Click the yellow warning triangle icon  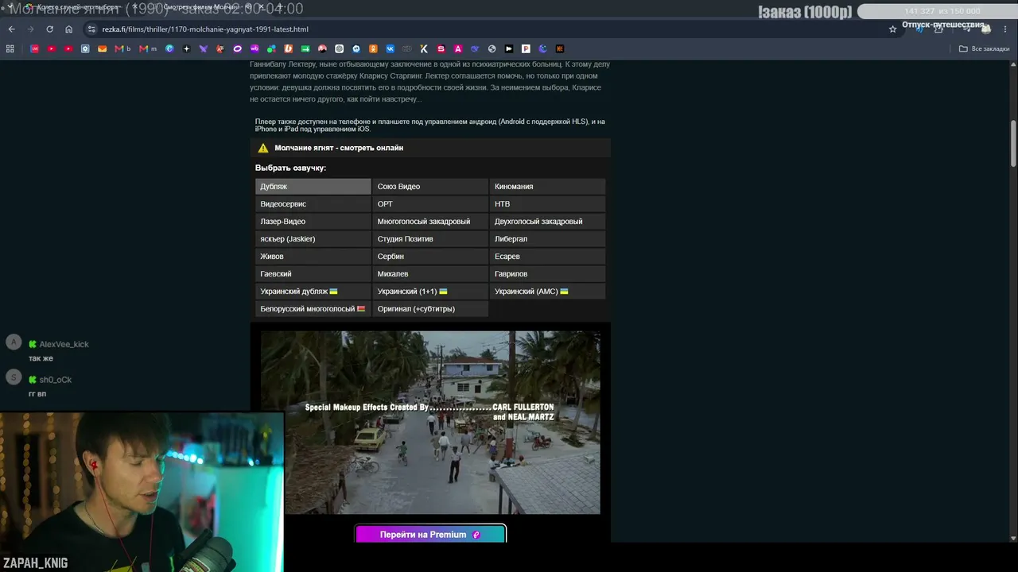pyautogui.click(x=263, y=148)
